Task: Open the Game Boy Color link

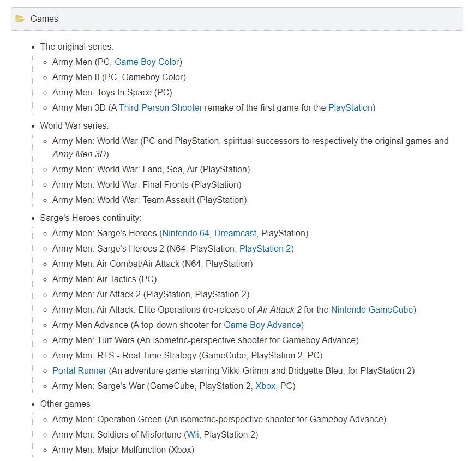Action: click(147, 62)
